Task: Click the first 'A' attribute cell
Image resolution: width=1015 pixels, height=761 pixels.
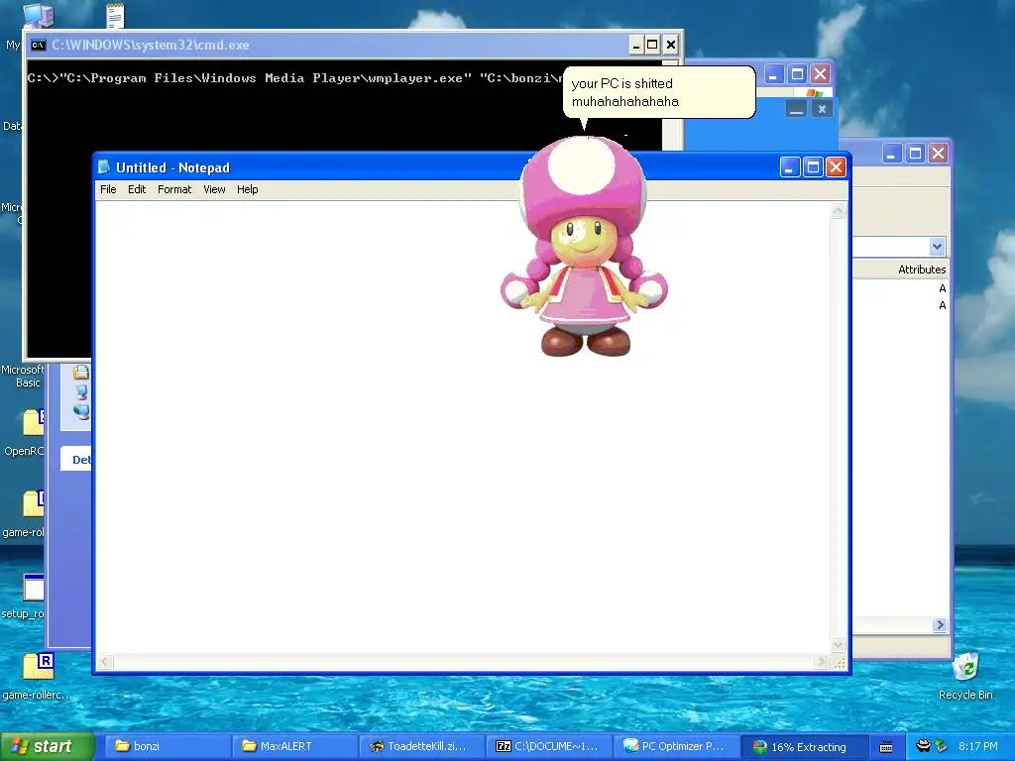Action: click(x=943, y=288)
